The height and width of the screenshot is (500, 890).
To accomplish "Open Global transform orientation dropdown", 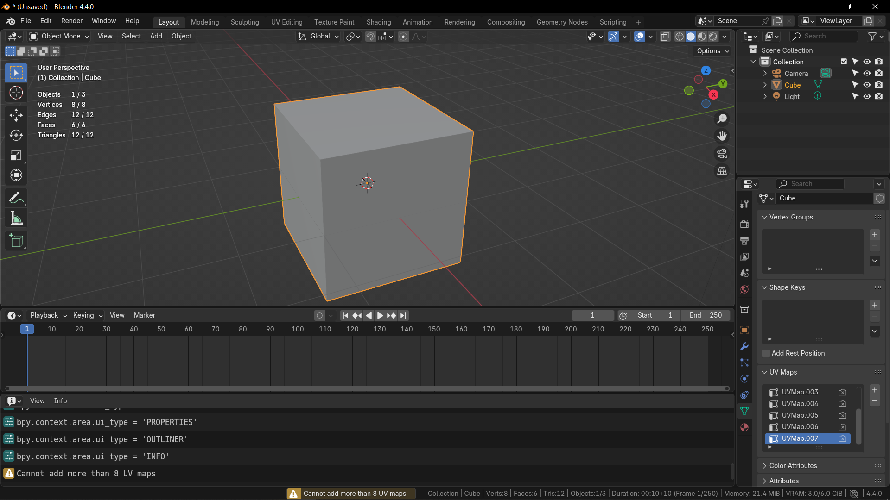I will tap(318, 36).
